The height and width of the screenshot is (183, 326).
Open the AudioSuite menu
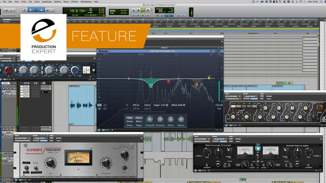(x=46, y=2)
